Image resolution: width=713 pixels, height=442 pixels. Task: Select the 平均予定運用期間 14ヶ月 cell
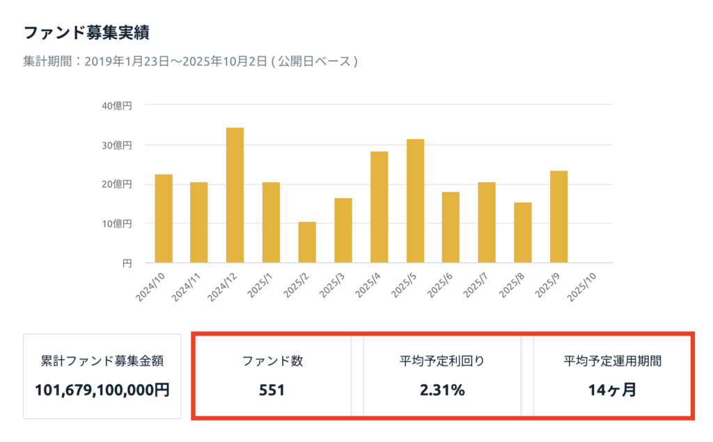612,376
